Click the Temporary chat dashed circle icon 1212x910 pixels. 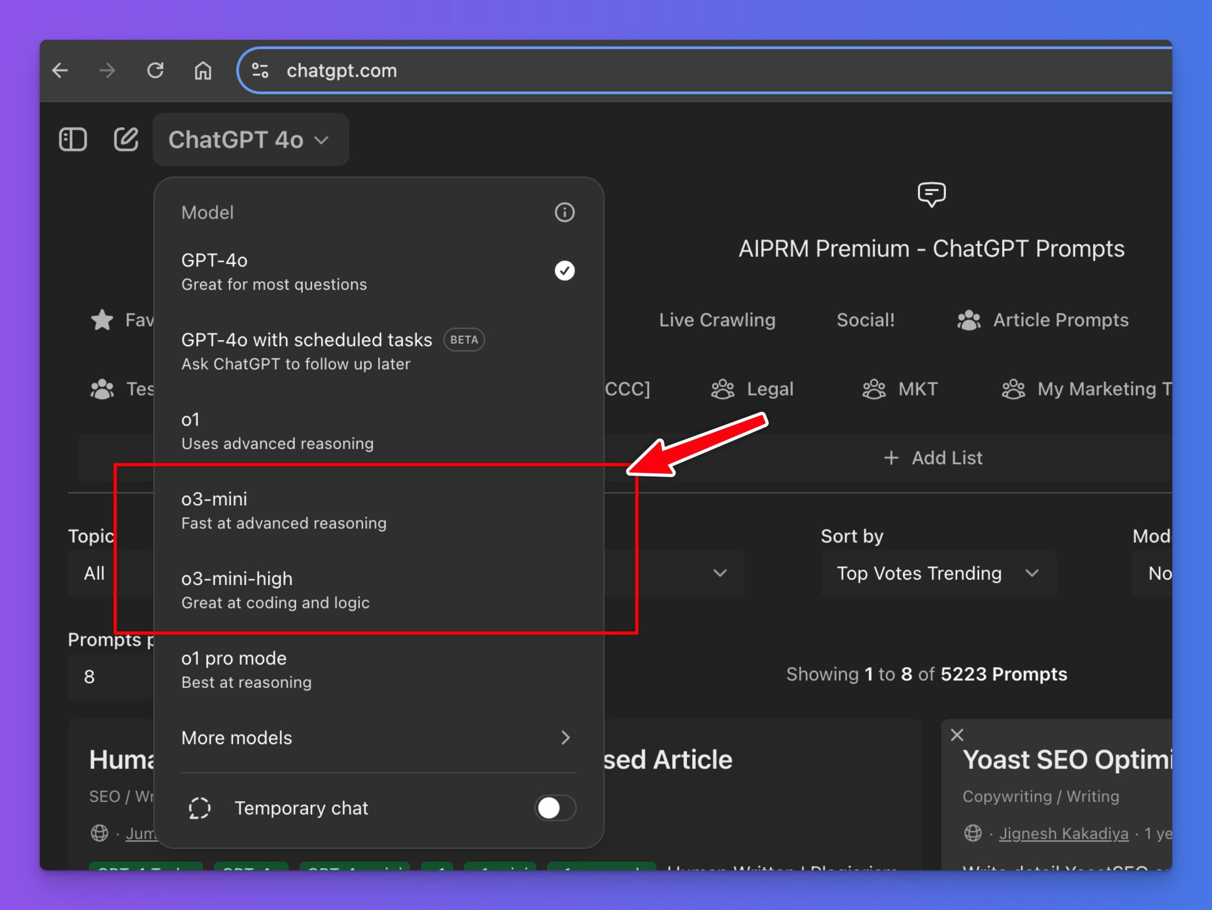click(199, 808)
